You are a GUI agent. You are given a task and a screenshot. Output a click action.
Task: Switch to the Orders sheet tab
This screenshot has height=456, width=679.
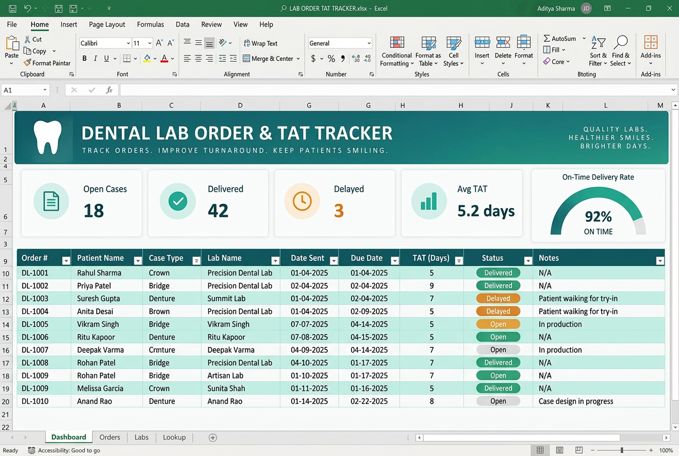[110, 437]
